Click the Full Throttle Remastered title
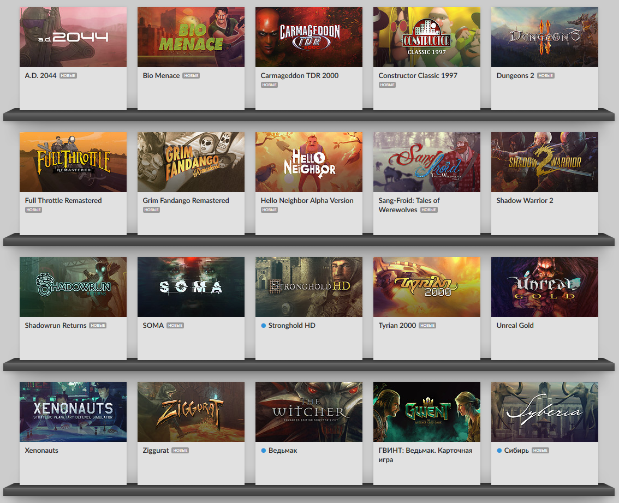This screenshot has width=619, height=503. click(x=63, y=200)
